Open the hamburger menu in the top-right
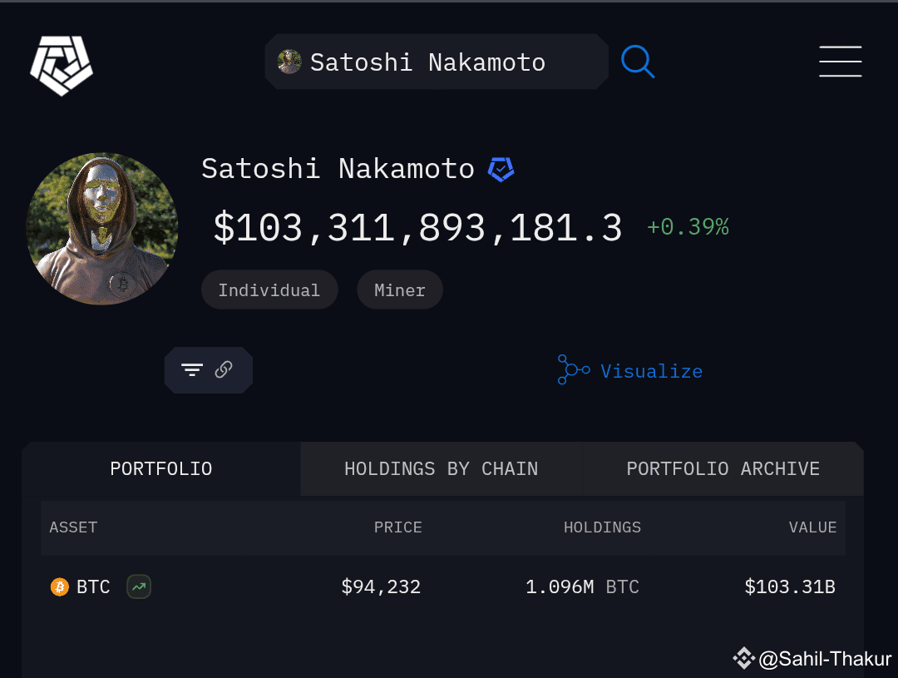The width and height of the screenshot is (898, 678). click(840, 62)
